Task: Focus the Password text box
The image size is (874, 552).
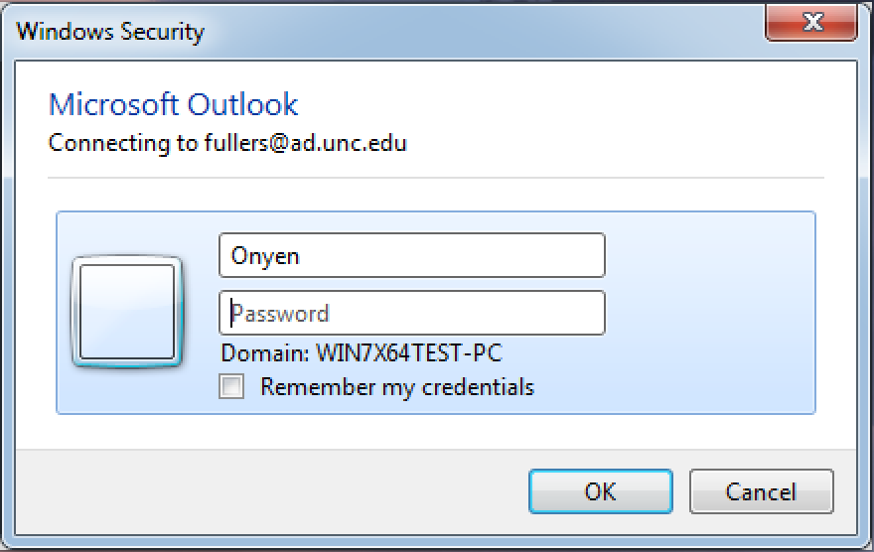Action: pyautogui.click(x=412, y=313)
